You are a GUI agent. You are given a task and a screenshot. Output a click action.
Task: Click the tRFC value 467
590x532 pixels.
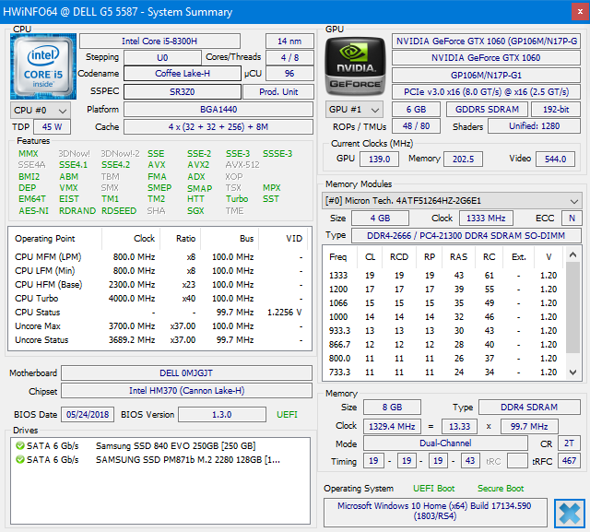(x=569, y=460)
